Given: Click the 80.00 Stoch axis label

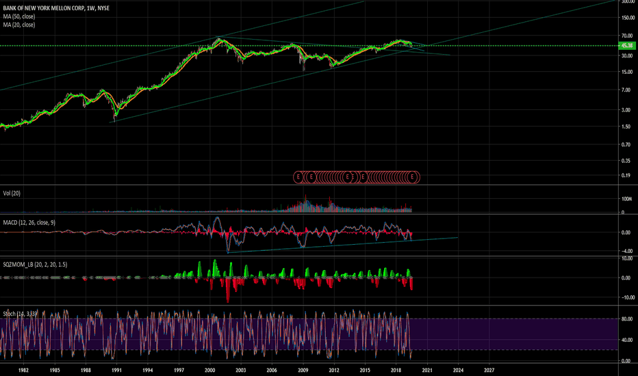Looking at the screenshot, I should coord(627,319).
